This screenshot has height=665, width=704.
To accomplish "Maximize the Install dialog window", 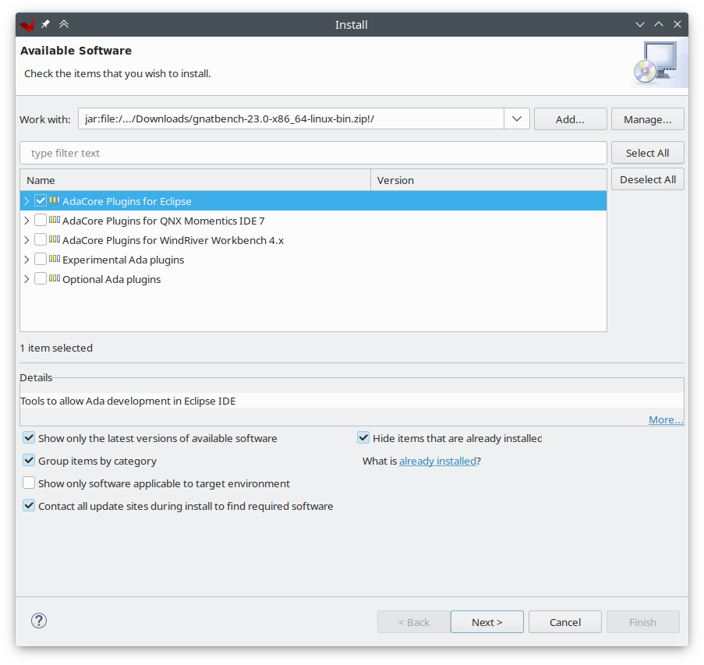I will pyautogui.click(x=659, y=24).
